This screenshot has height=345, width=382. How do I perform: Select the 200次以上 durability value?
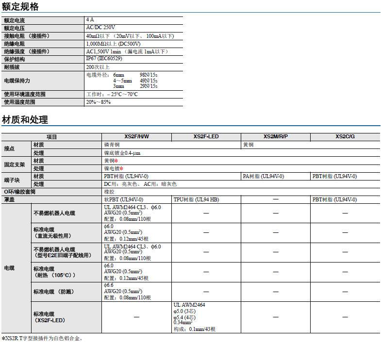coord(98,67)
